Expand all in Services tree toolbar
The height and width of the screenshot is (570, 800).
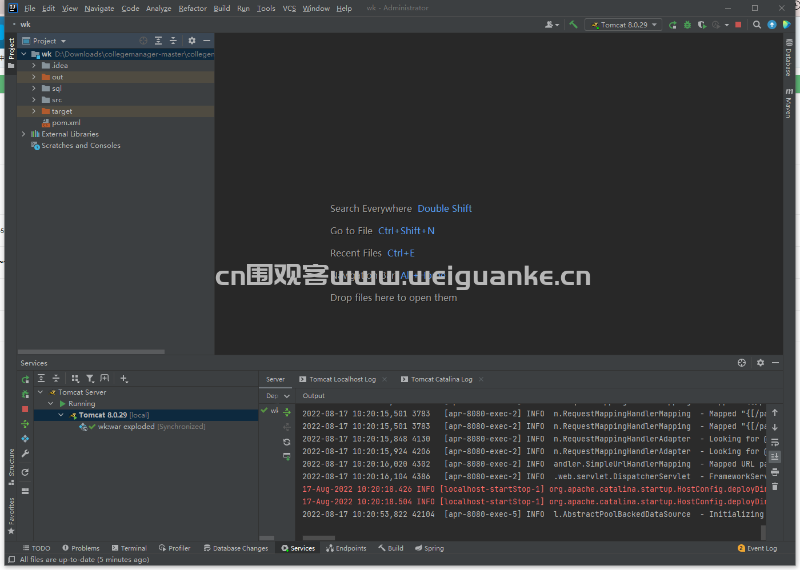coord(41,378)
